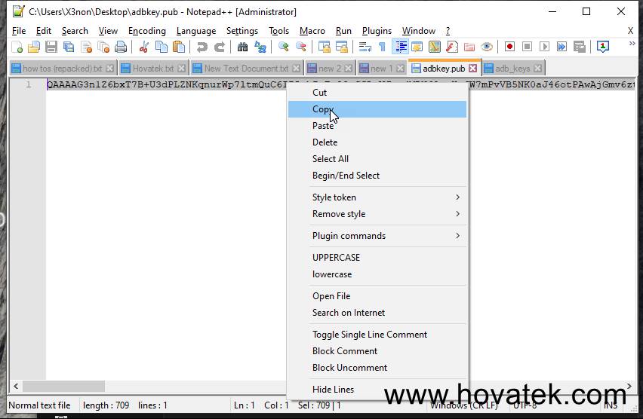Click the Start Recording macro icon
This screenshot has width=643, height=419.
coord(509,47)
